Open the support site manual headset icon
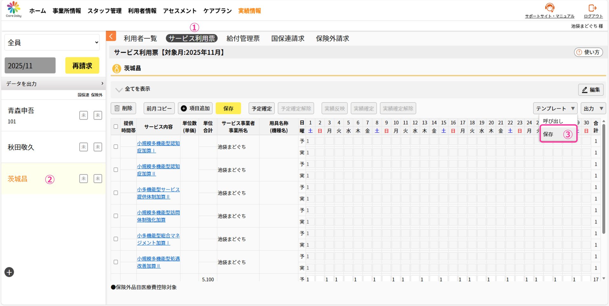The width and height of the screenshot is (609, 306). (549, 8)
